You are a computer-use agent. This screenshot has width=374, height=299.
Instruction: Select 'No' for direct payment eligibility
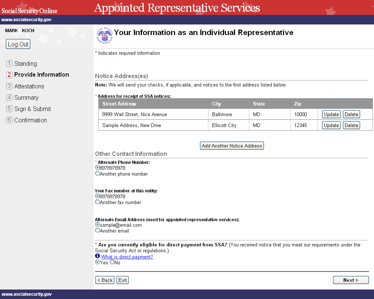(x=112, y=262)
